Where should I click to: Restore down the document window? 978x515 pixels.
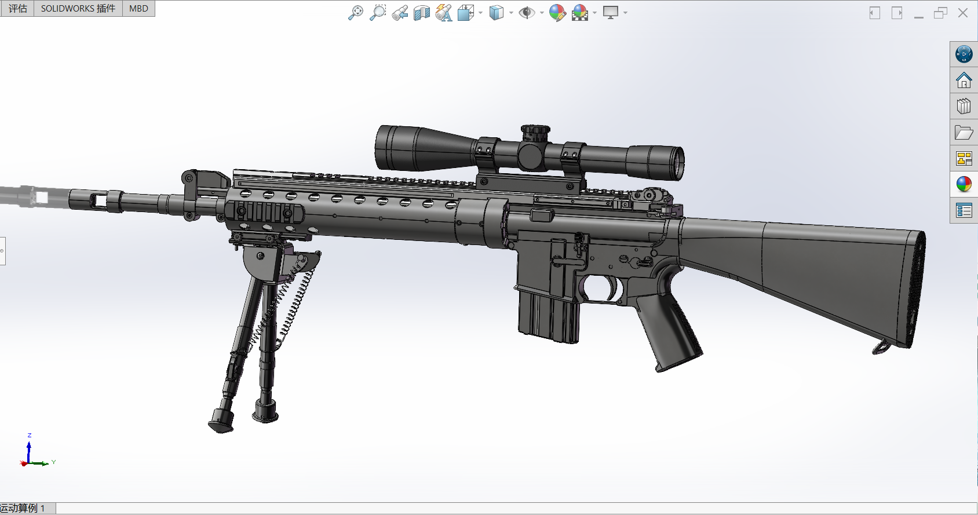point(940,13)
